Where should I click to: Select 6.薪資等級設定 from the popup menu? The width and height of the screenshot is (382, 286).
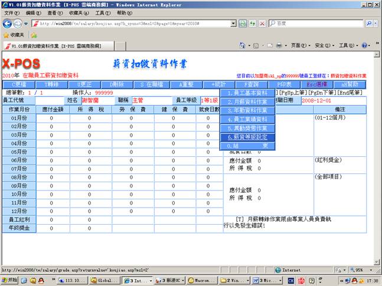(247, 137)
